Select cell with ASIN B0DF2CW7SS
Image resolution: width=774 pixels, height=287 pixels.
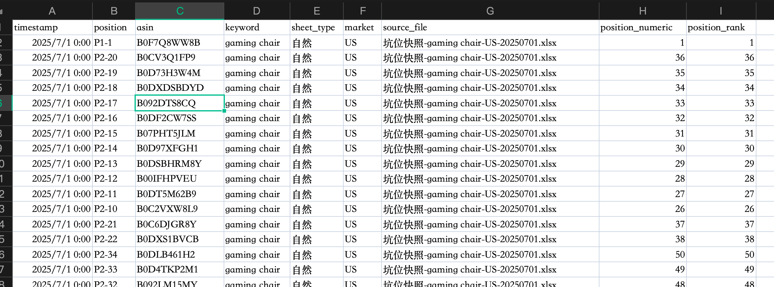180,118
